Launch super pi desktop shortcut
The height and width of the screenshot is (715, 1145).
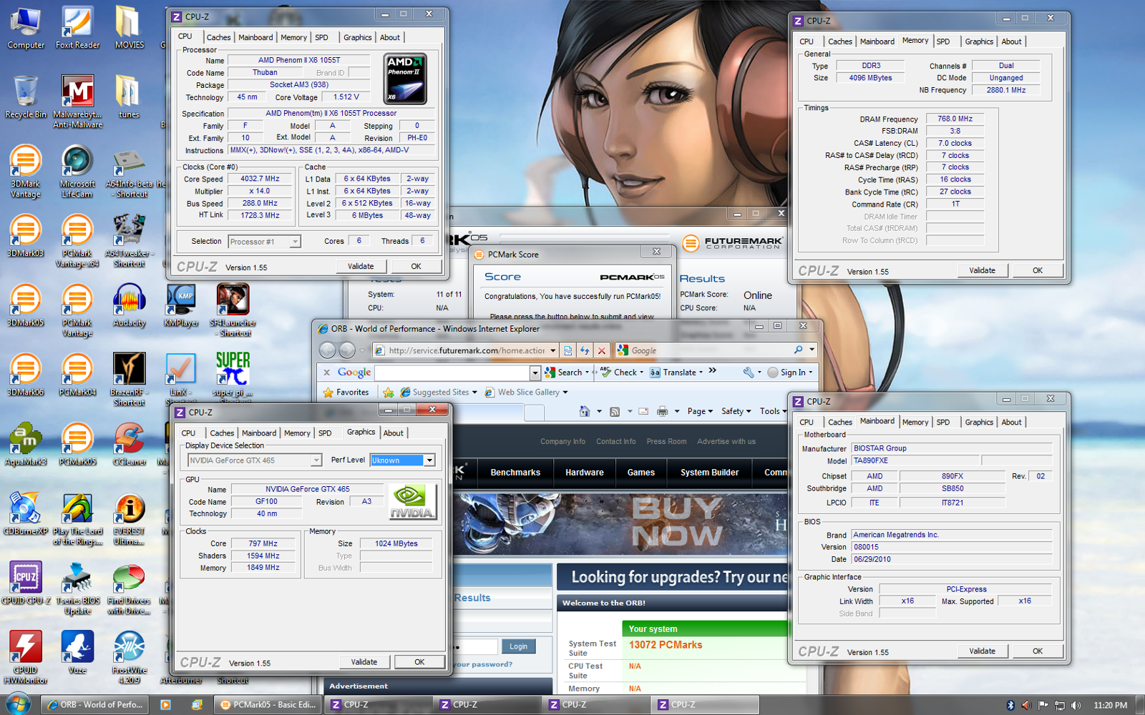233,375
